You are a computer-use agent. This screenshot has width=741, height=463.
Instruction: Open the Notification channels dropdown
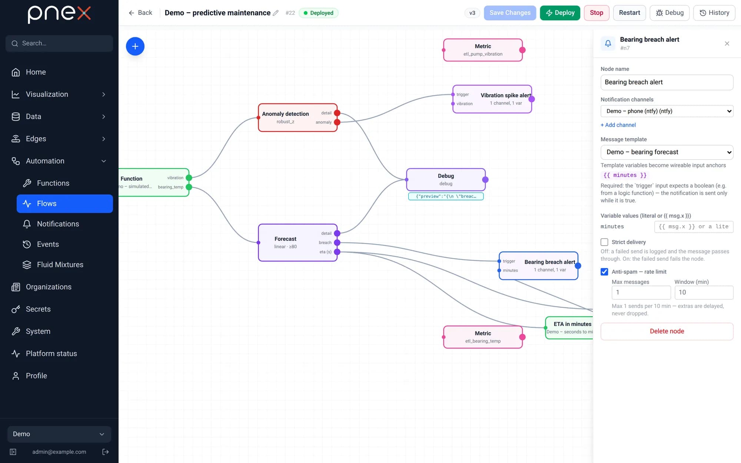click(667, 111)
